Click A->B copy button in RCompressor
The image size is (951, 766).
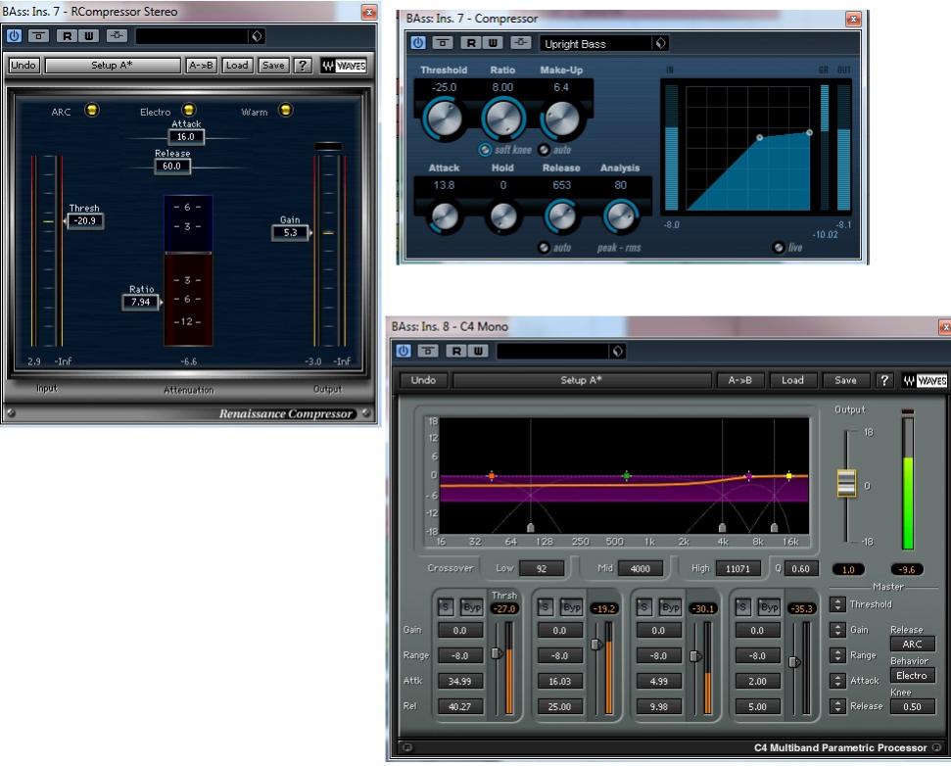[x=202, y=66]
